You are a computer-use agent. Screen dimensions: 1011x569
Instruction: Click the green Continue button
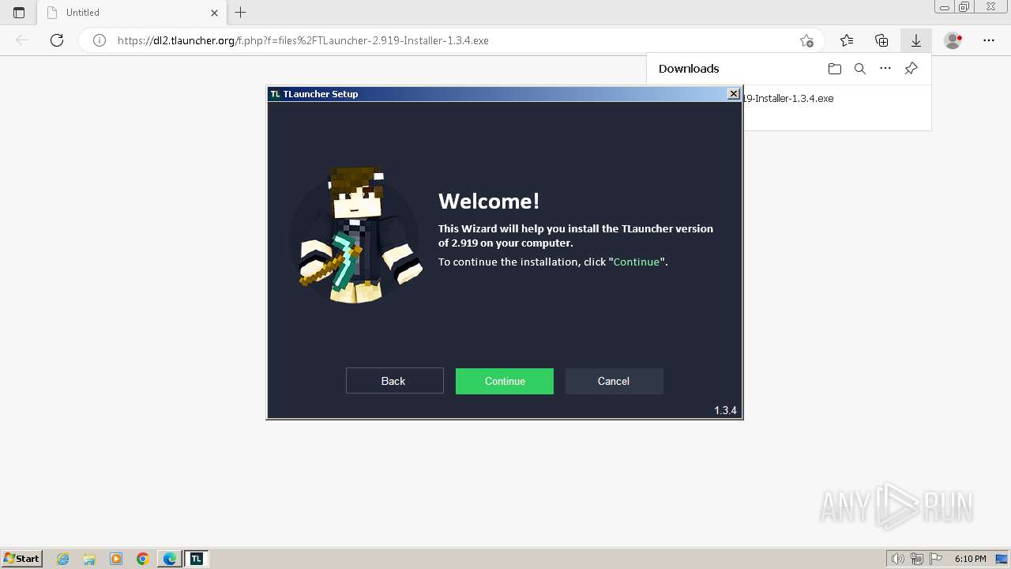point(505,381)
